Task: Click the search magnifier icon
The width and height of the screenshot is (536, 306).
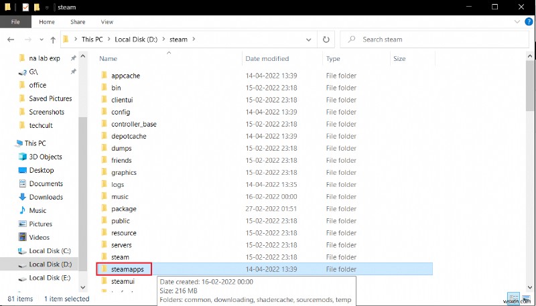Action: [351, 40]
